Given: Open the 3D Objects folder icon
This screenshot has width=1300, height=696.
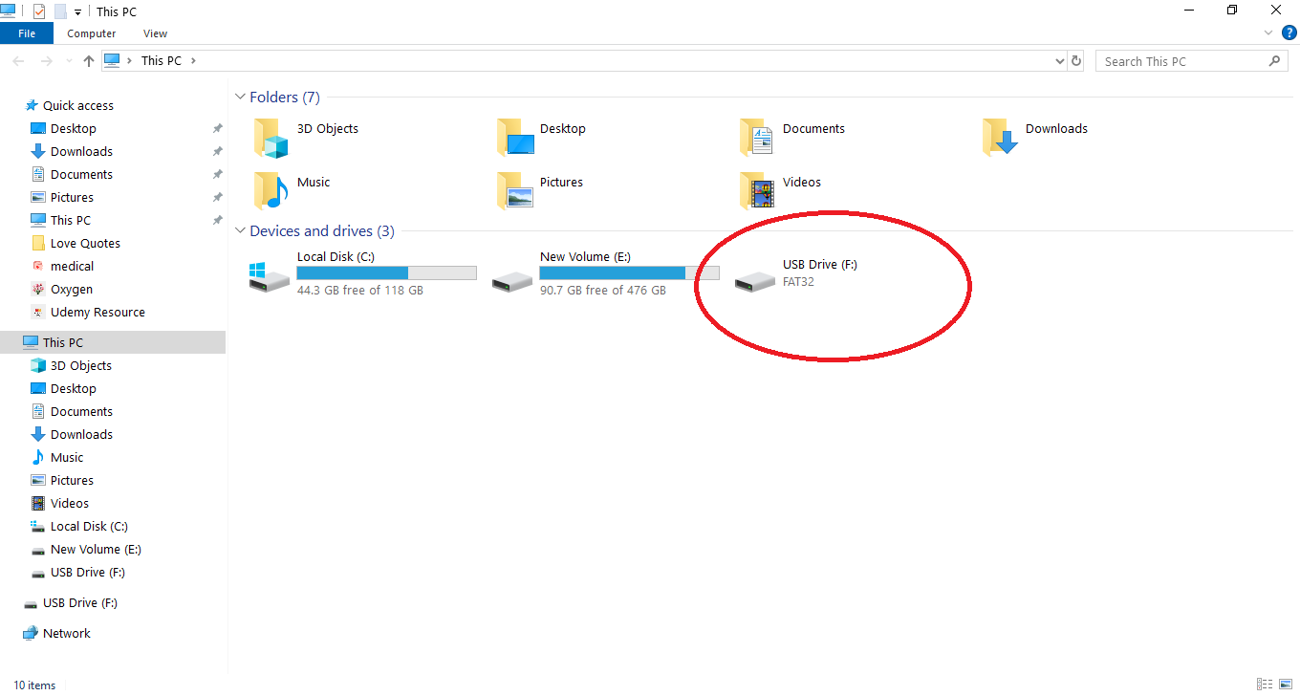Looking at the screenshot, I should point(271,138).
